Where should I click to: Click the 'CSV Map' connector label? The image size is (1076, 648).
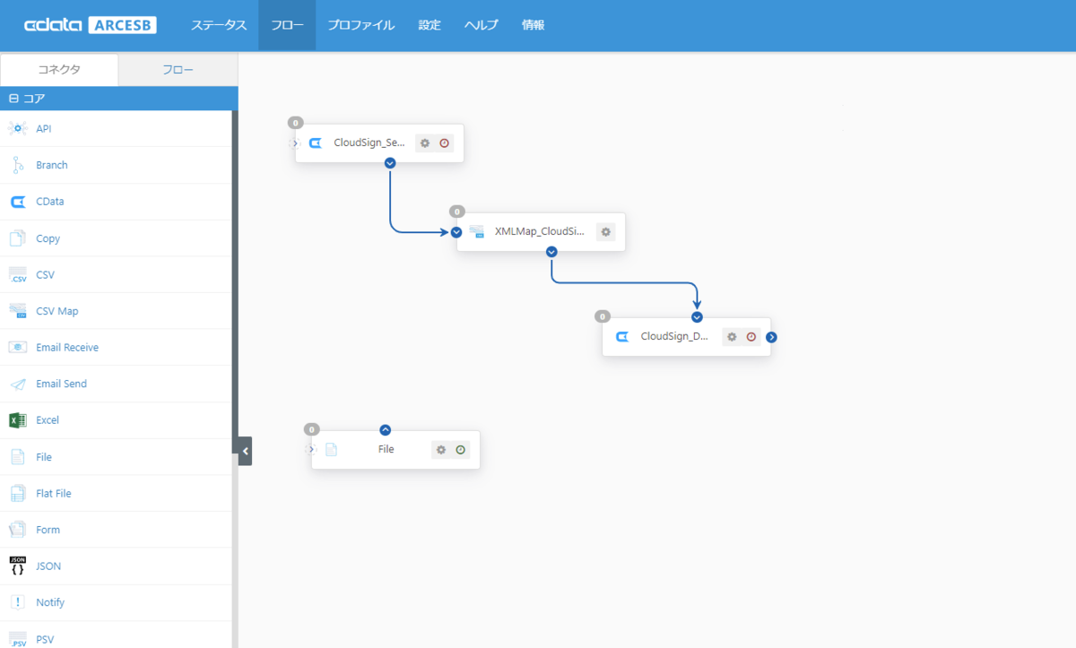tap(57, 311)
